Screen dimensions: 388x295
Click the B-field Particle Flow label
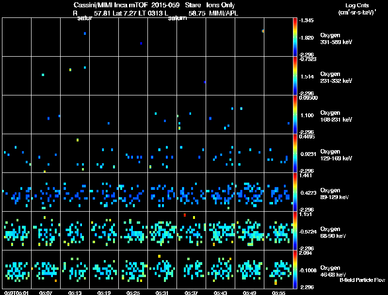(362, 280)
